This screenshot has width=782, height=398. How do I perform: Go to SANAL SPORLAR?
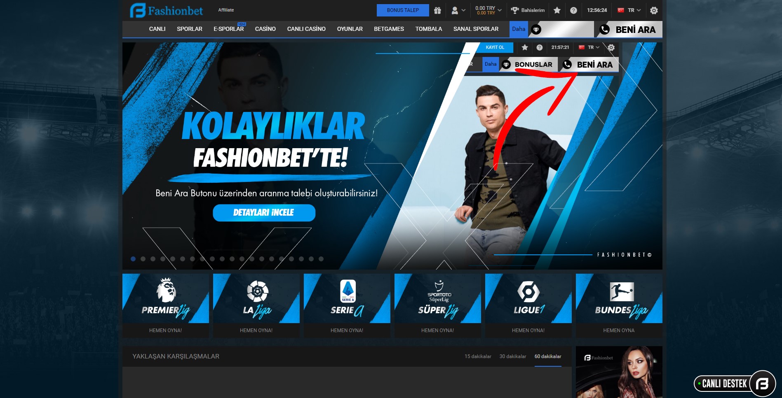476,29
